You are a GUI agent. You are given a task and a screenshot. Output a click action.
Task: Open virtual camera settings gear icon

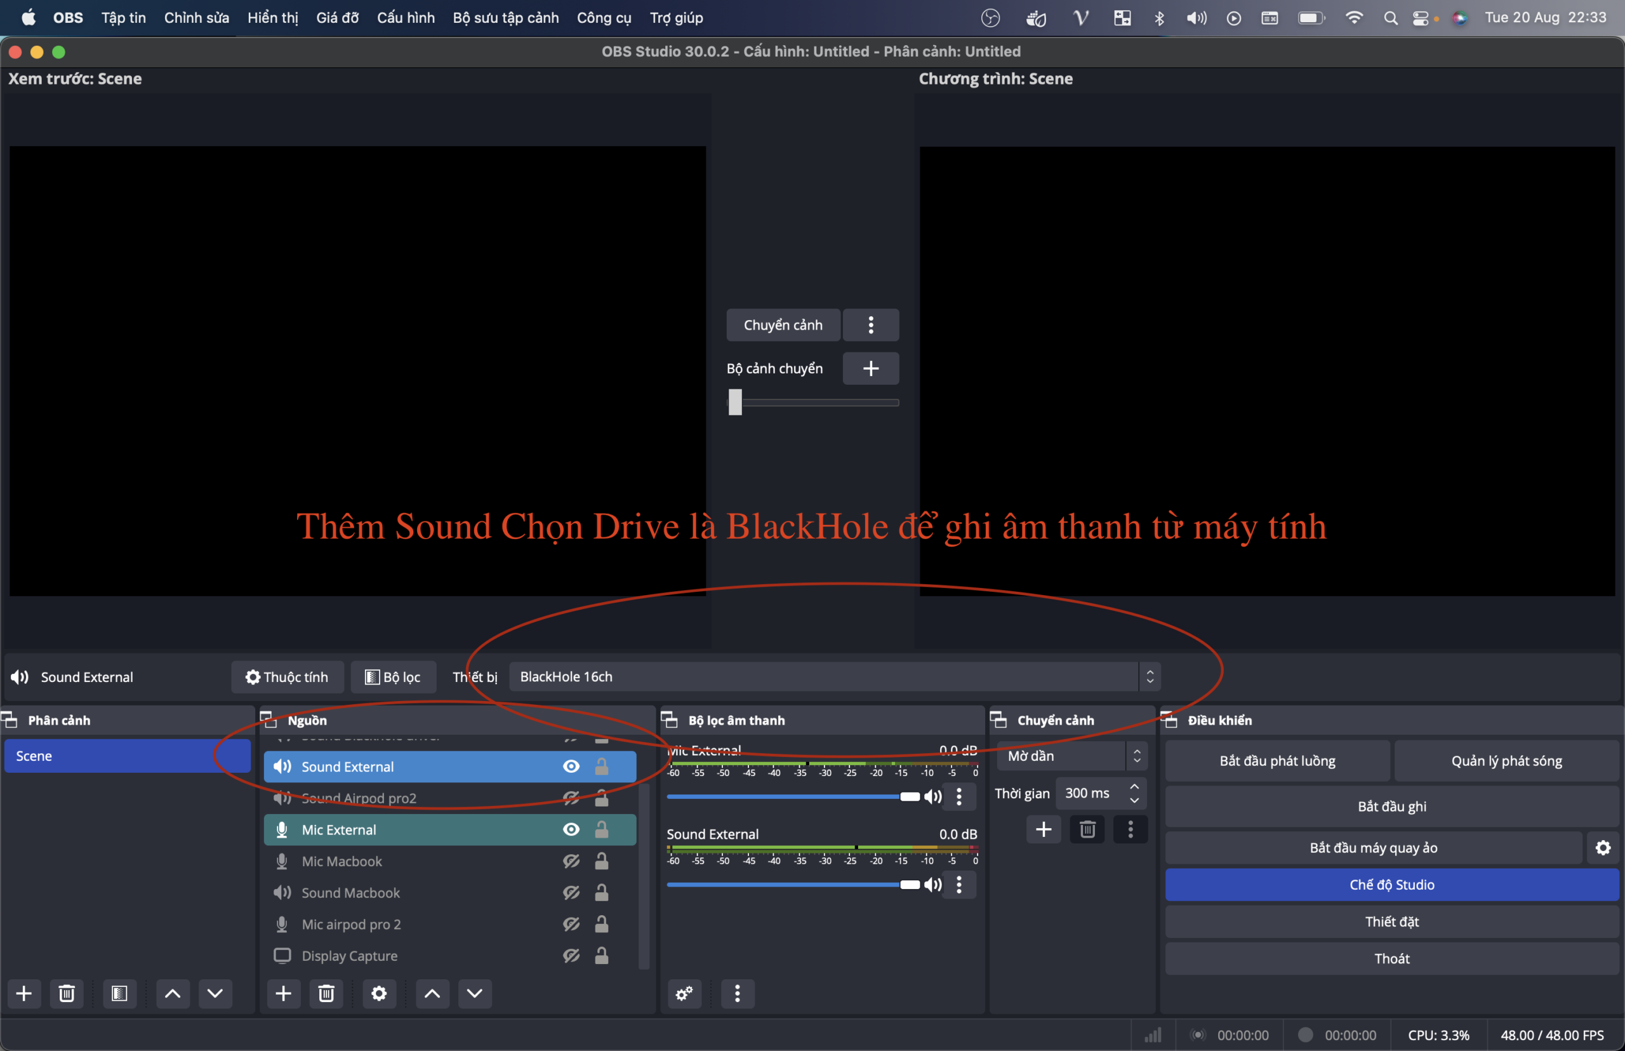coord(1603,848)
